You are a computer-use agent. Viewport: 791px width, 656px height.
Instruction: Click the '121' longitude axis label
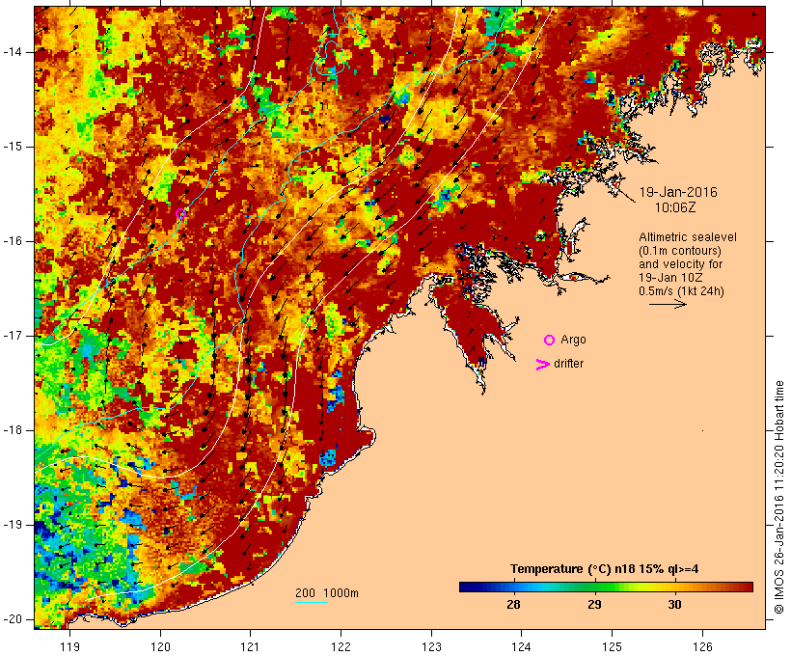(x=250, y=646)
